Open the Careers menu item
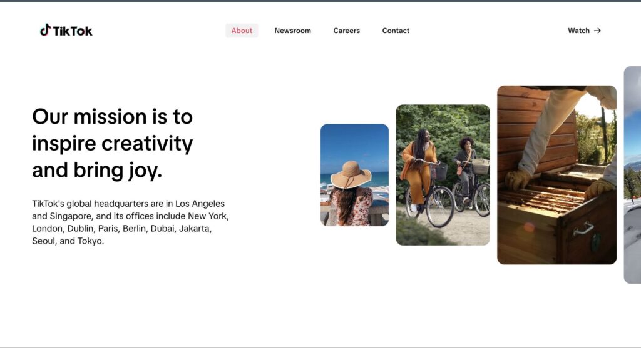Image resolution: width=641 pixels, height=348 pixels. (x=346, y=31)
